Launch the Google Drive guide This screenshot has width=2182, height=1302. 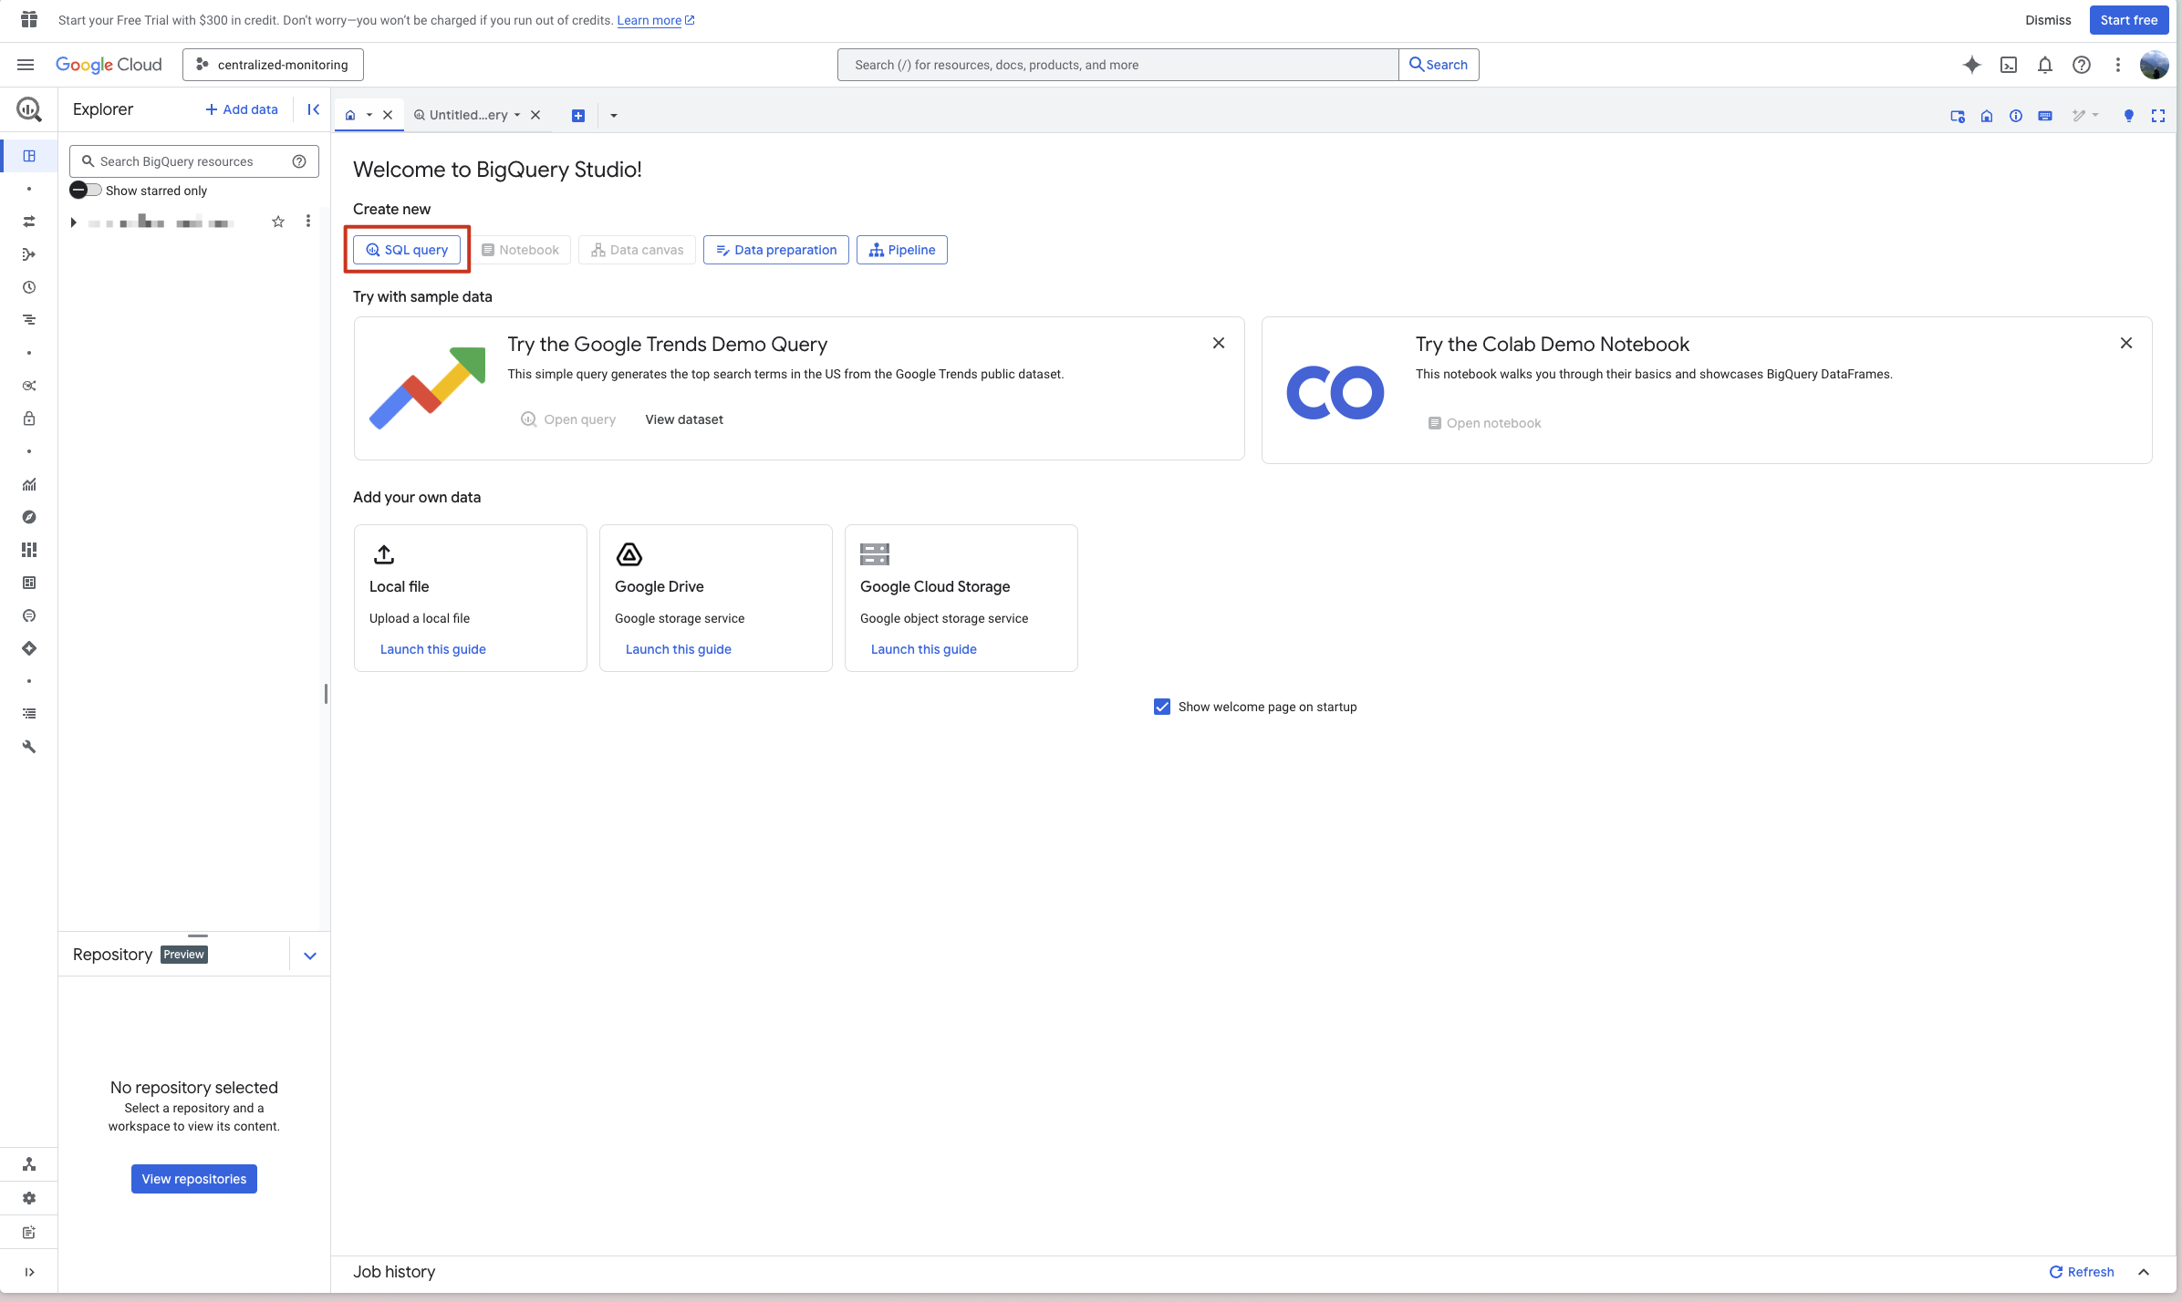pos(679,649)
